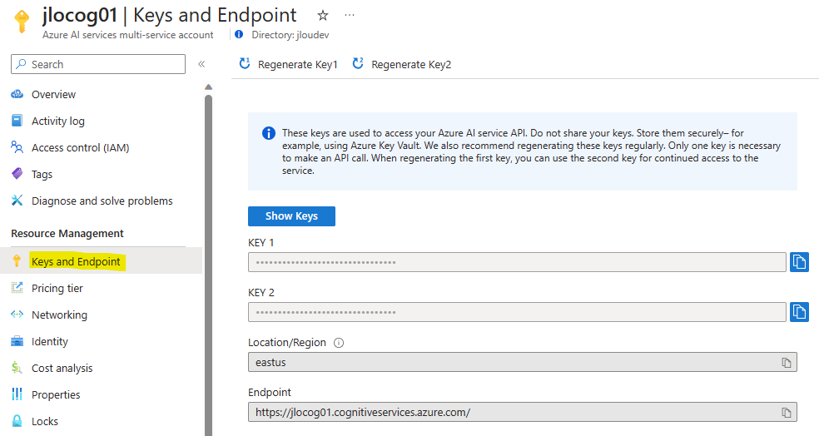This screenshot has height=436, width=819.
Task: Click the Properties bars icon
Action: [17, 394]
